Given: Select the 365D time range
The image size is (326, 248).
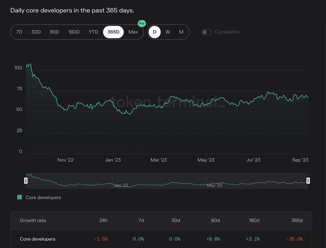Looking at the screenshot, I should point(113,32).
